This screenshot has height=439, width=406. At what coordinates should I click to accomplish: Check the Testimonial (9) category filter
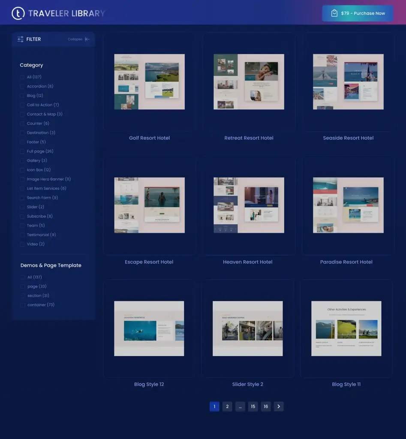pos(22,234)
